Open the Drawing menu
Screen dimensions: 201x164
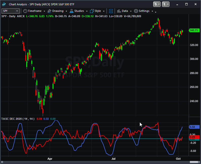58,11
